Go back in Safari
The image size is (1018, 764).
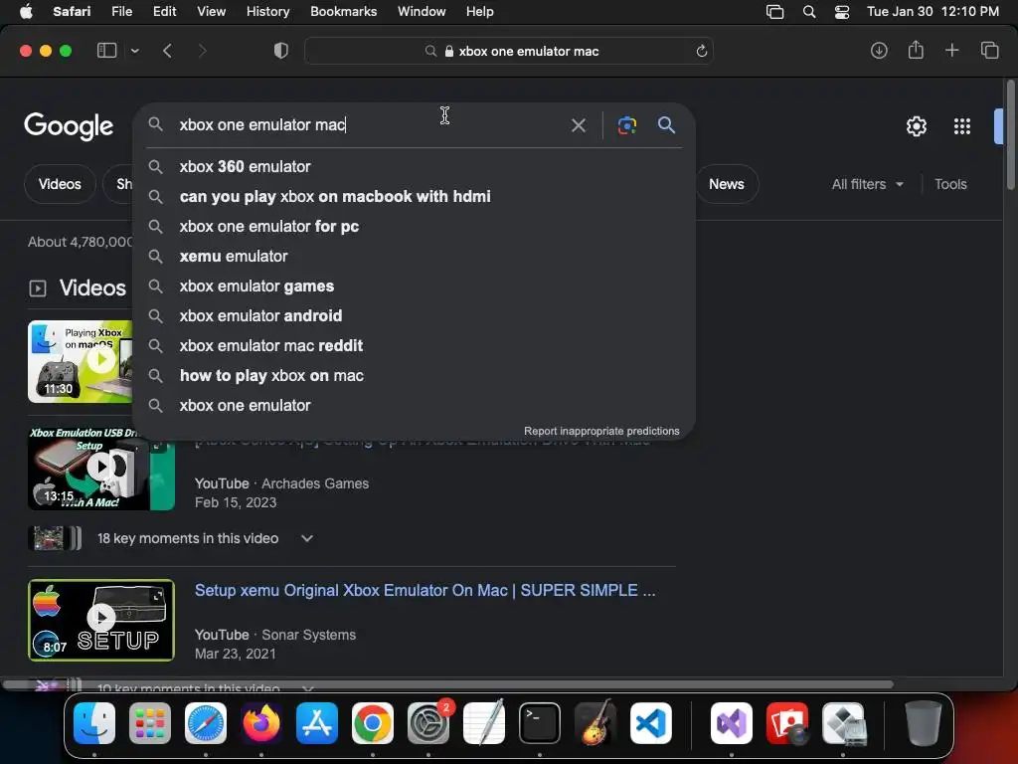click(x=167, y=51)
